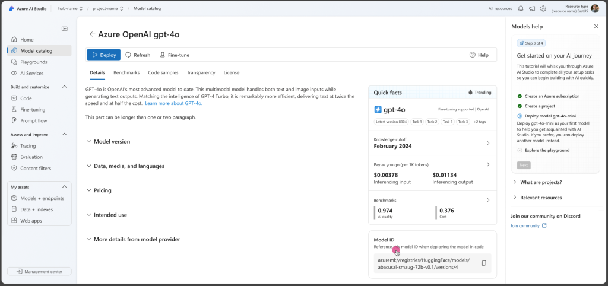Click the Deploy button
Image resolution: width=608 pixels, height=286 pixels.
point(103,55)
